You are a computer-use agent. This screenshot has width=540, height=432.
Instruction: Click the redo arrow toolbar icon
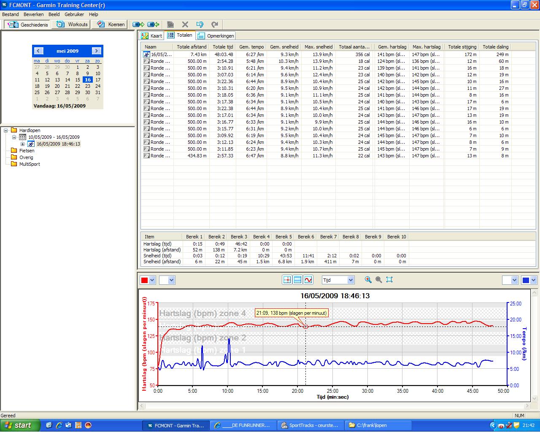pyautogui.click(x=215, y=24)
